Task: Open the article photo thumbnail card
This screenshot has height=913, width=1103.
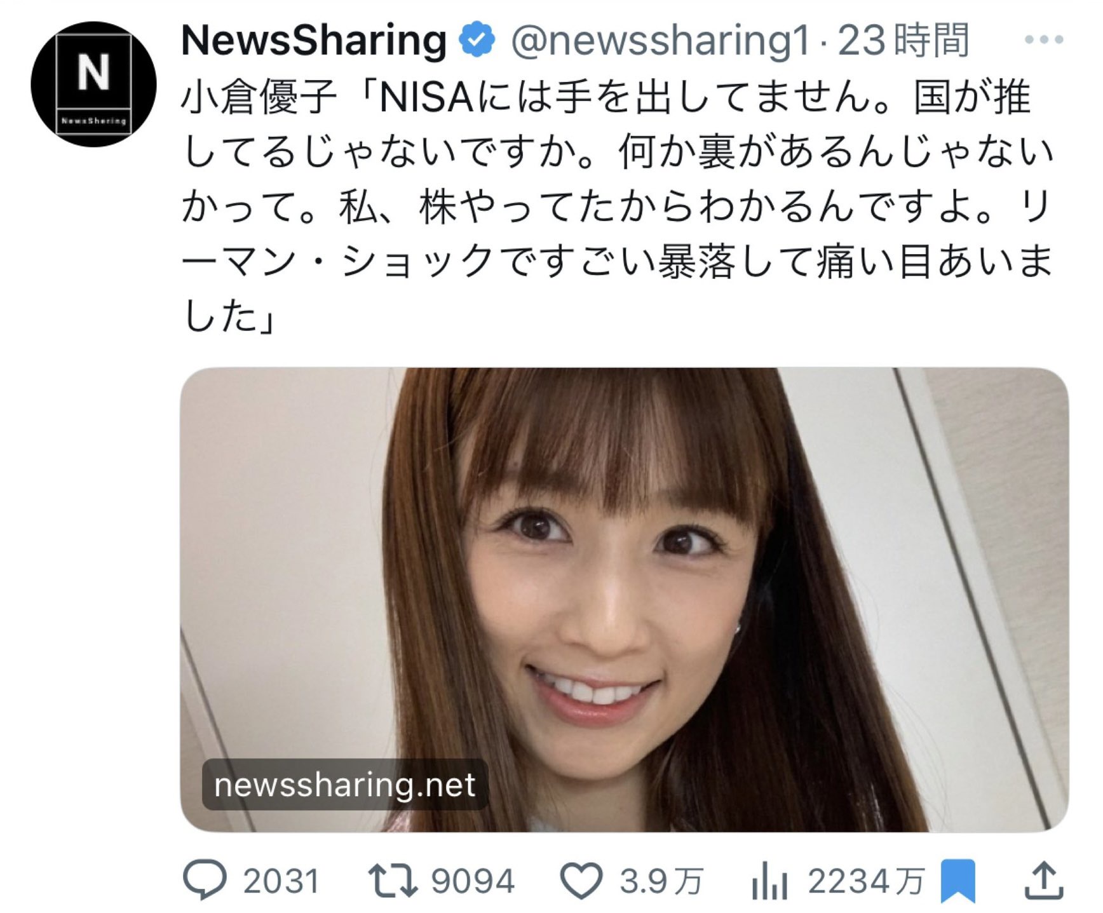Action: click(x=624, y=600)
